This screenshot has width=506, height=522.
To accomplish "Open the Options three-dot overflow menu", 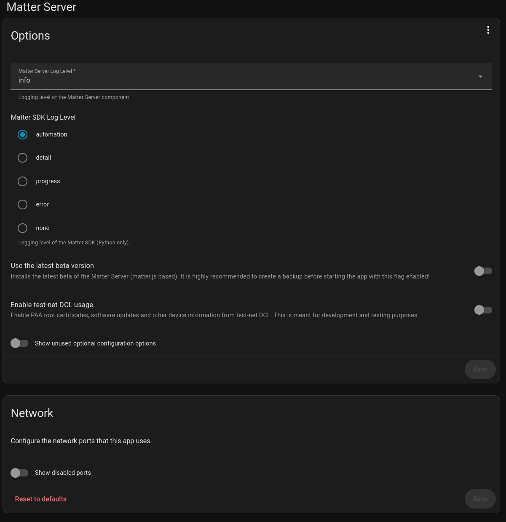I will (x=488, y=30).
